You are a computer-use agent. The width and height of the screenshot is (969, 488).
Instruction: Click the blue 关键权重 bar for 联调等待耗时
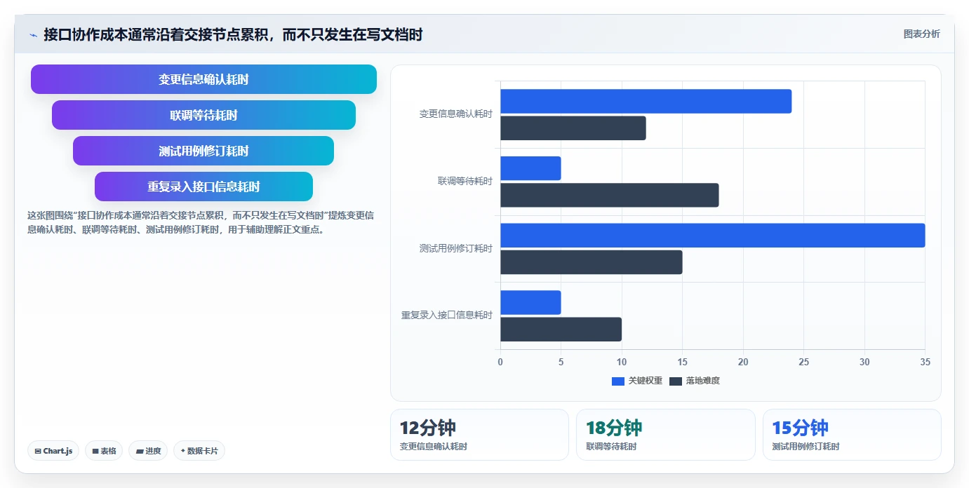pyautogui.click(x=530, y=168)
